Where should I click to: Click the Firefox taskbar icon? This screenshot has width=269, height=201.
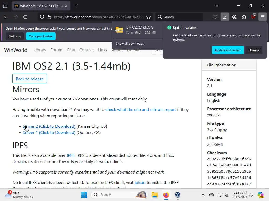(x=166, y=195)
